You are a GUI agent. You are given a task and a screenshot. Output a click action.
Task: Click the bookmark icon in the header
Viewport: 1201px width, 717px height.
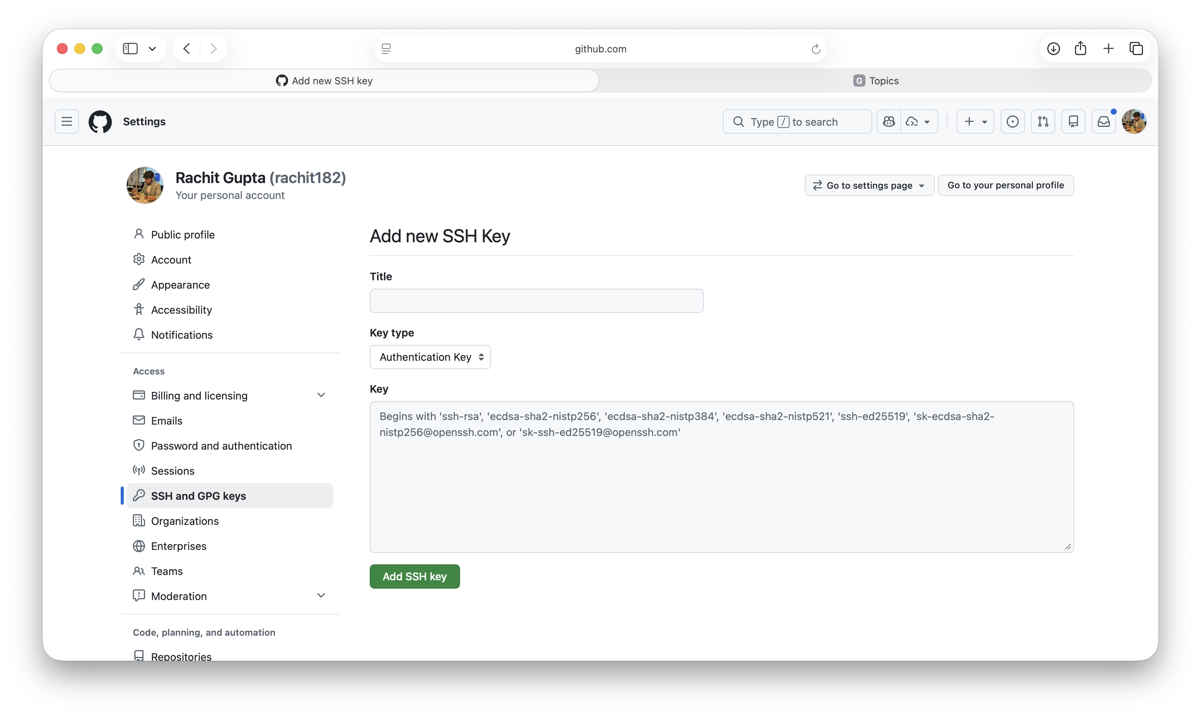click(x=1073, y=121)
